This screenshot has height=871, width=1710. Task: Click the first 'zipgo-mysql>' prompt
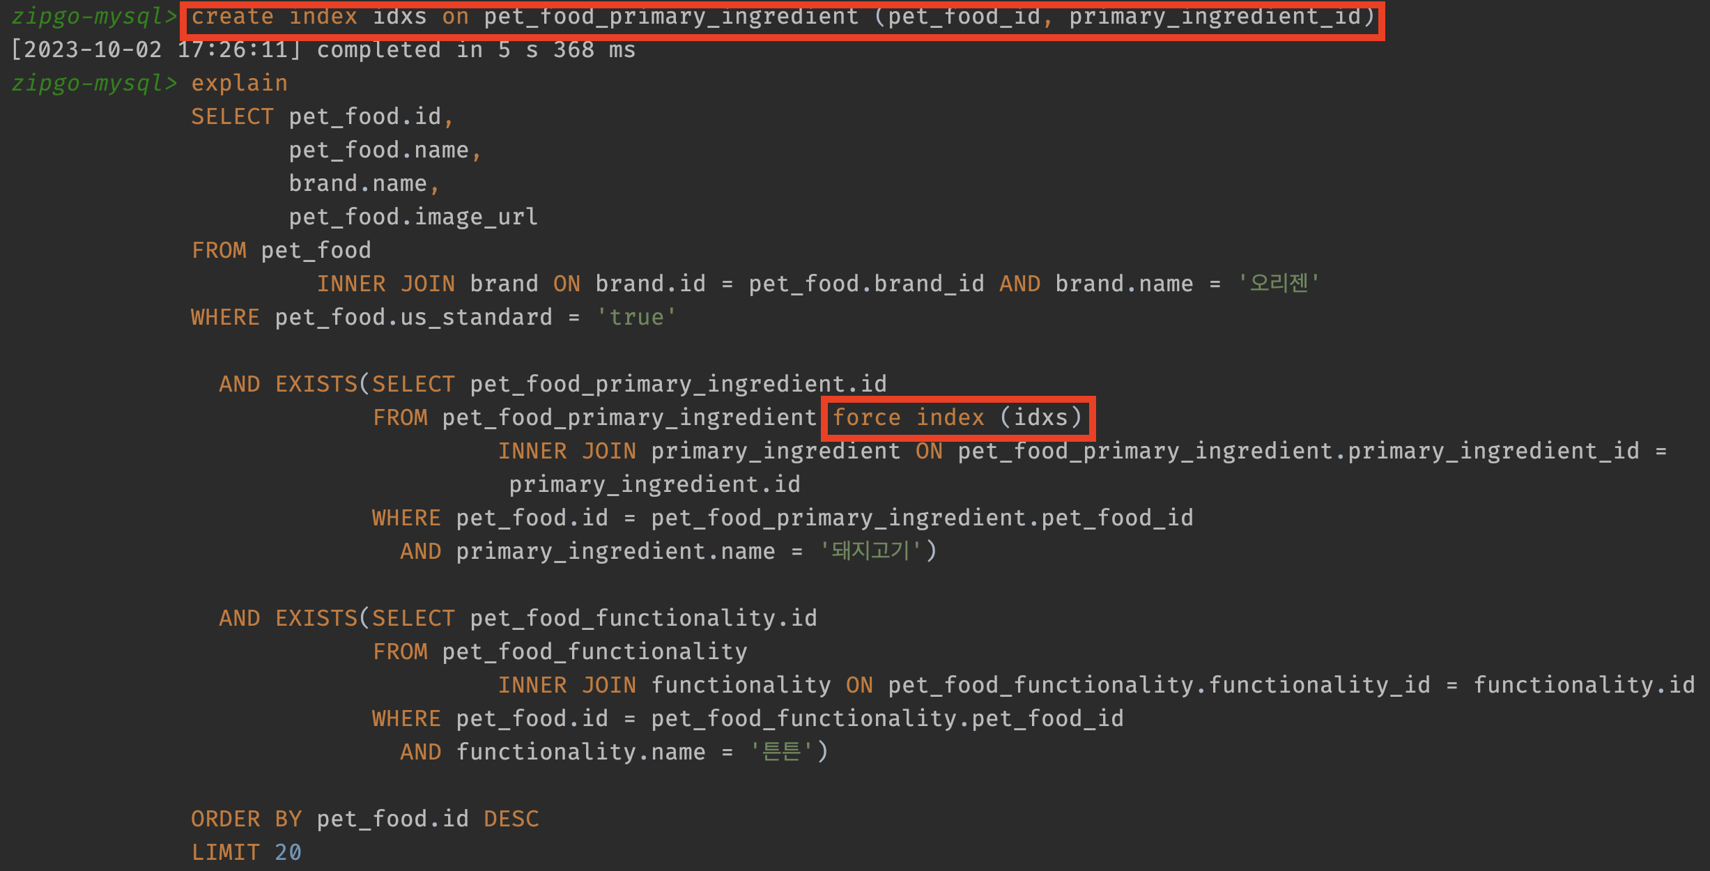click(x=93, y=17)
